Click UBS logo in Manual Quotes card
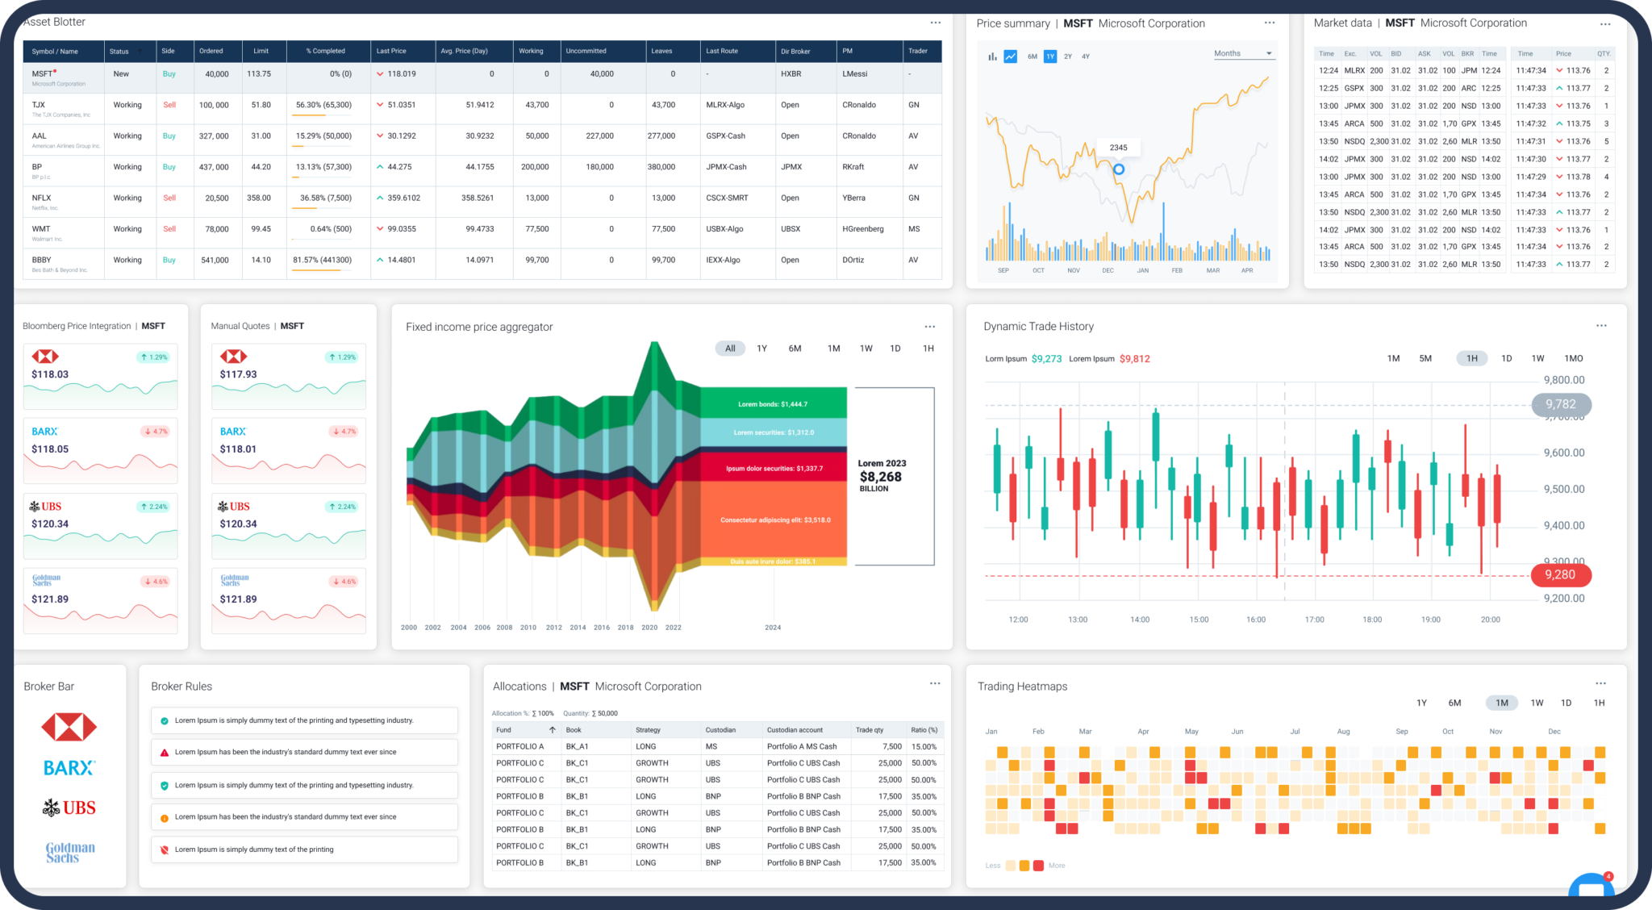The image size is (1652, 910). coord(234,507)
